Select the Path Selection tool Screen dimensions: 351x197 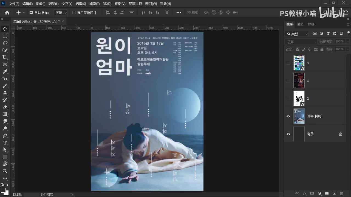[5, 150]
